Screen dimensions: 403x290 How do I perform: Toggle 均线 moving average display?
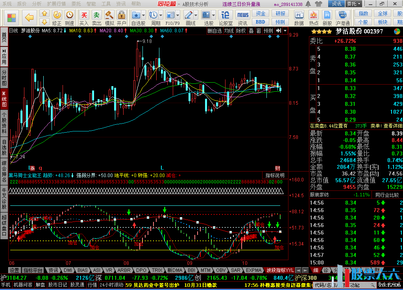point(229,31)
